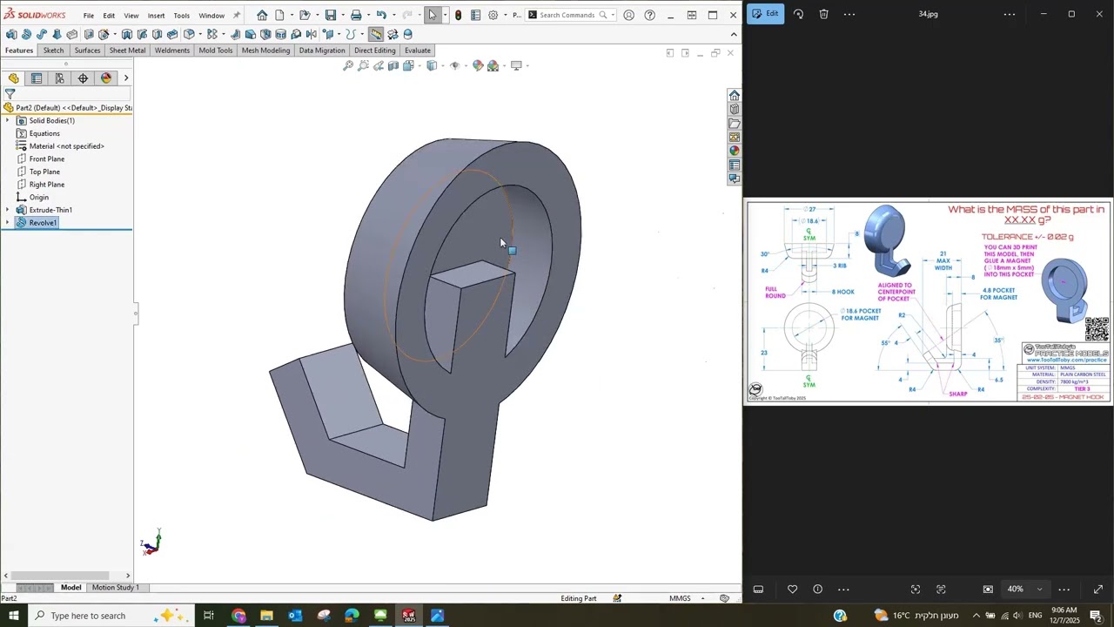Expand the Solid Bodies(1) tree node
This screenshot has width=1114, height=627.
(8, 121)
